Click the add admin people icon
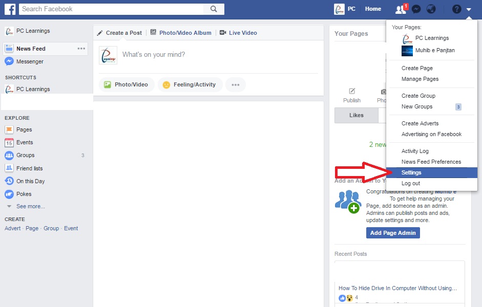 coord(348,202)
